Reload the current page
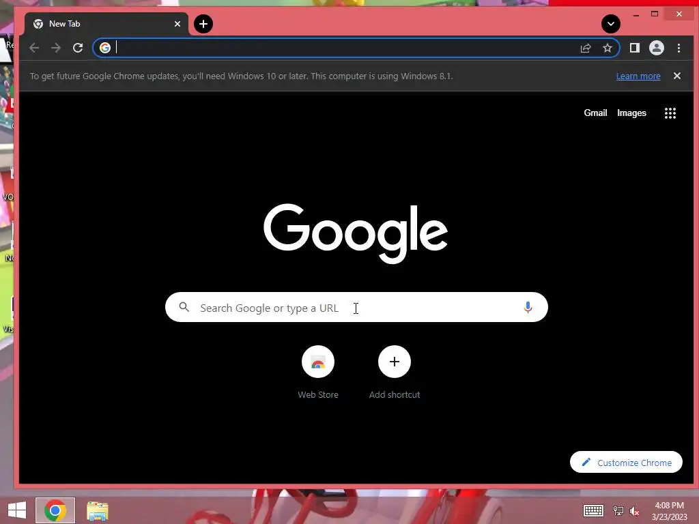 [78, 48]
